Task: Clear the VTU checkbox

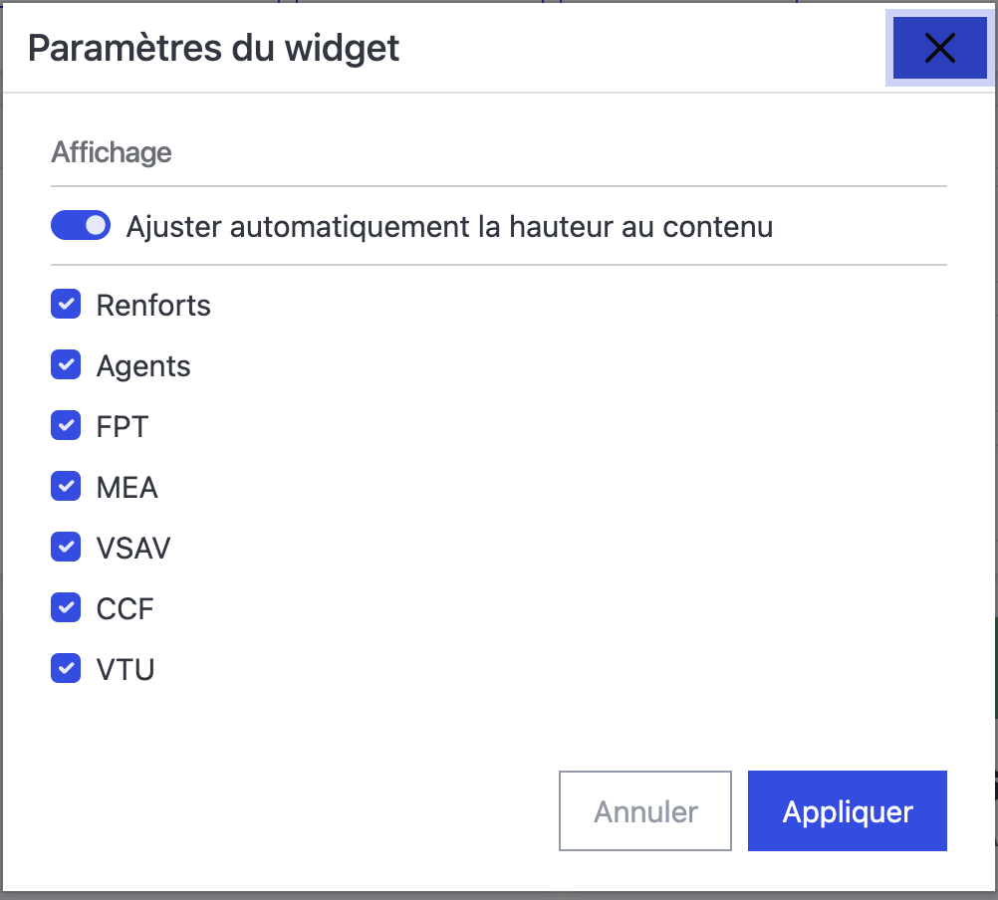Action: coord(66,669)
